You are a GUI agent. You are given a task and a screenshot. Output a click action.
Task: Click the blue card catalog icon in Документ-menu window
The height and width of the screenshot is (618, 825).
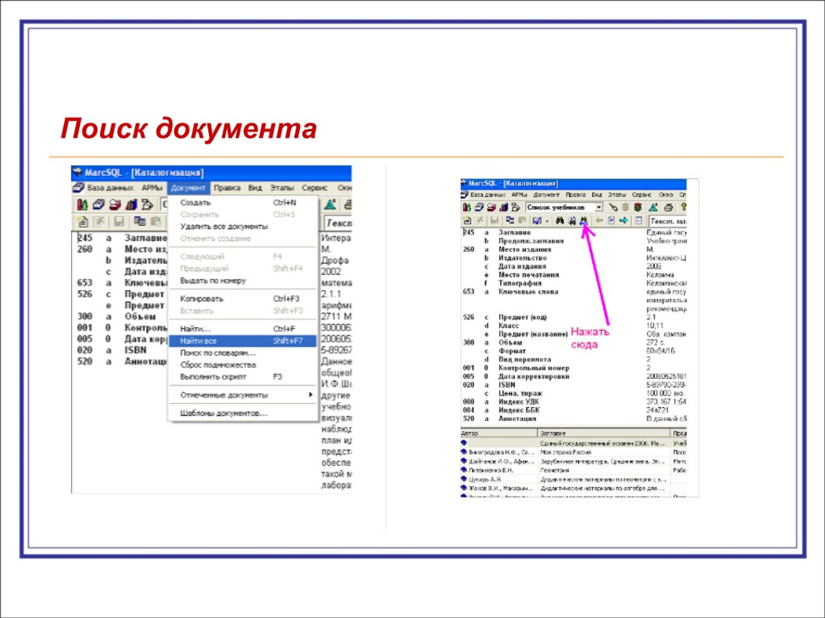click(99, 204)
